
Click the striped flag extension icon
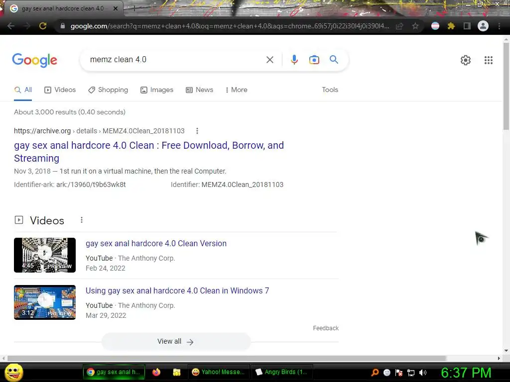point(435,26)
